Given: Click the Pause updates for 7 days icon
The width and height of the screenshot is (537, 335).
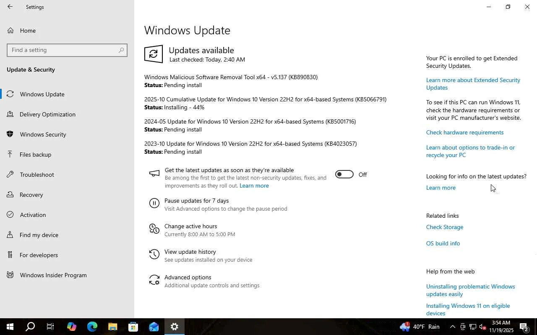Looking at the screenshot, I should pyautogui.click(x=154, y=204).
